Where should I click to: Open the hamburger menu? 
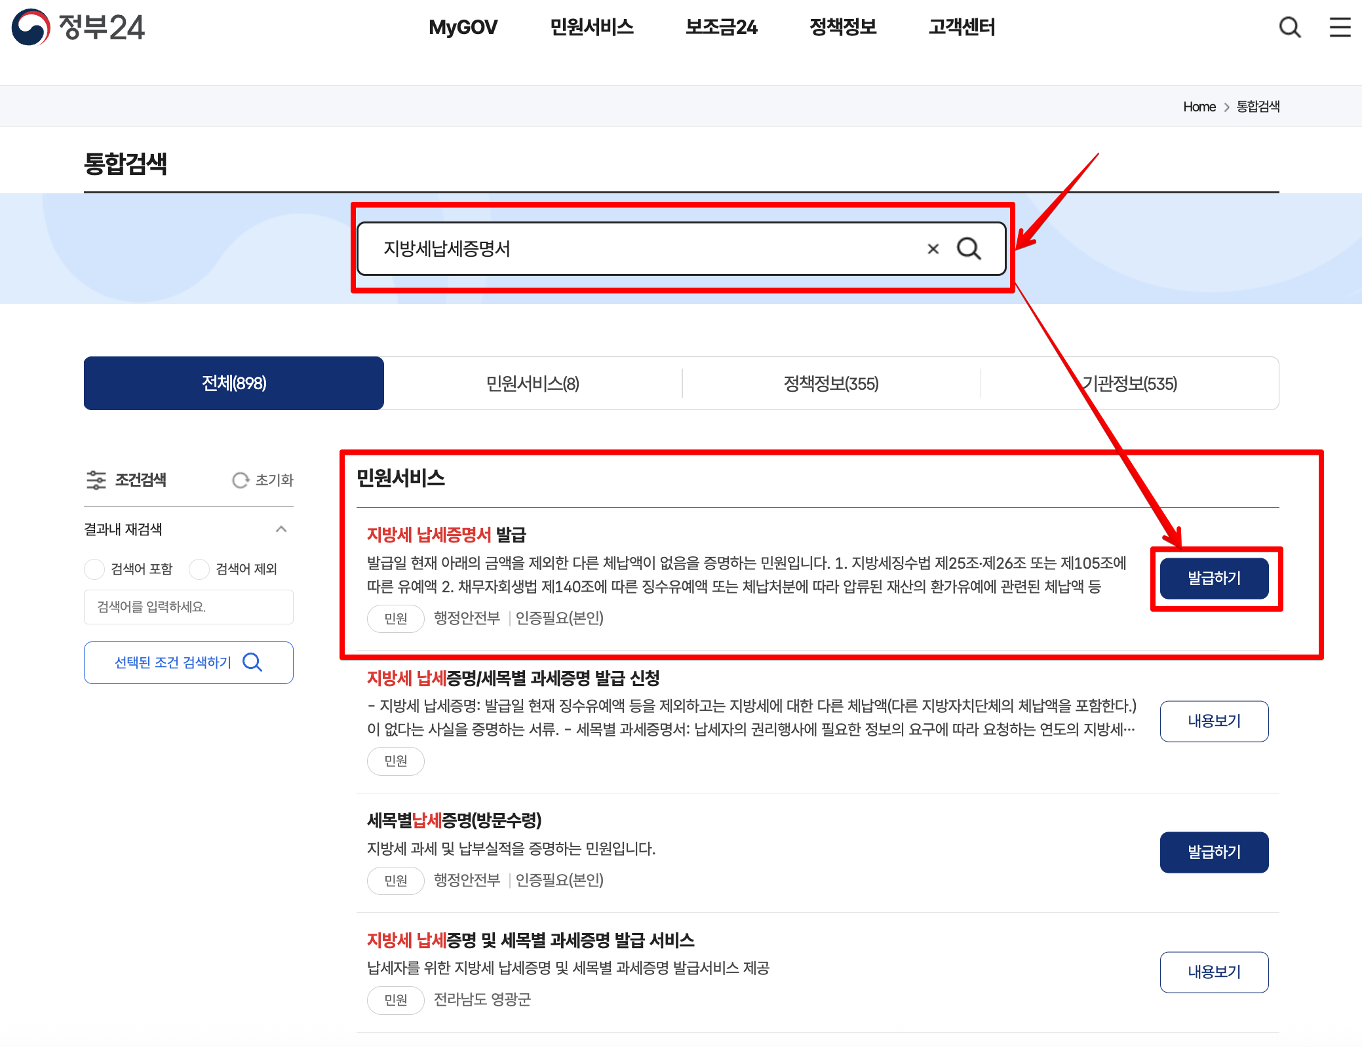[1340, 28]
